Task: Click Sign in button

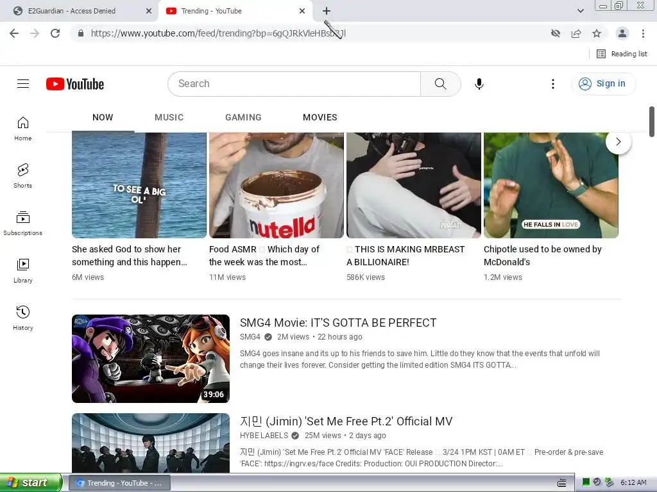Action: tap(603, 84)
